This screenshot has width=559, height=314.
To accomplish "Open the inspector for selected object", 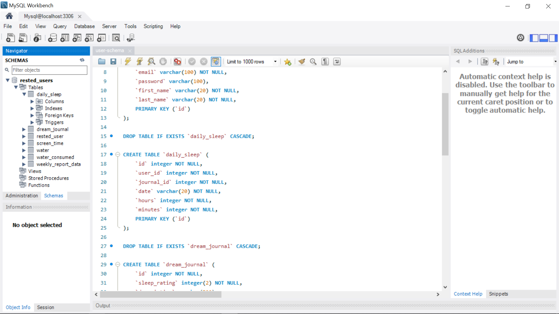I will tap(37, 38).
